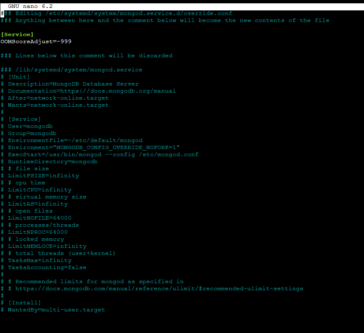364x333 pixels.
Task: Click the '### Editing /etc/systemd/system/mongod.service.d/override.conf' line
Action: [x=116, y=13]
